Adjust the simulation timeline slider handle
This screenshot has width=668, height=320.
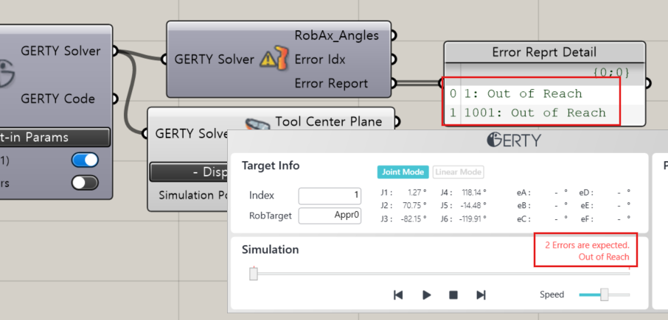point(254,274)
